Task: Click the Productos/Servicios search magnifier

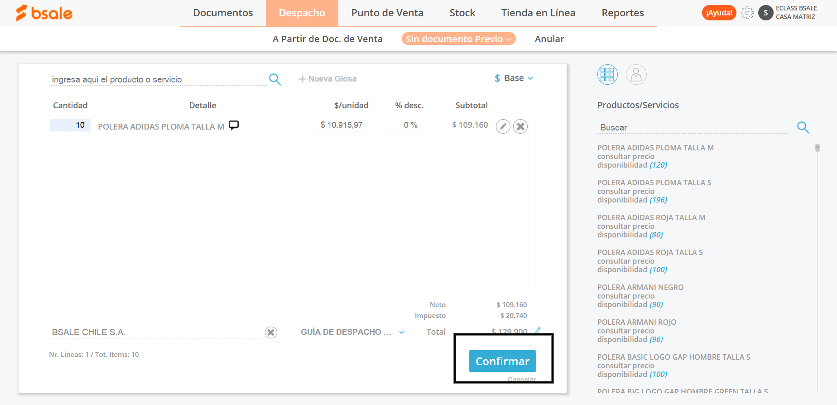Action: (803, 127)
